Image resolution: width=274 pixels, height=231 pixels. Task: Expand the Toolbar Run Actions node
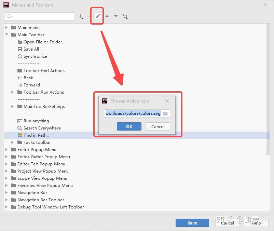click(13, 92)
